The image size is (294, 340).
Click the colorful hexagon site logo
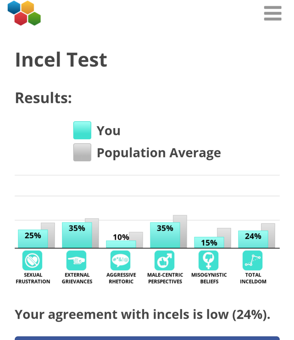pos(24,13)
